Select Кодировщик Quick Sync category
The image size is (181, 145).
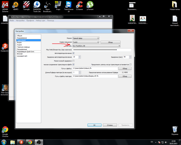[28, 52]
